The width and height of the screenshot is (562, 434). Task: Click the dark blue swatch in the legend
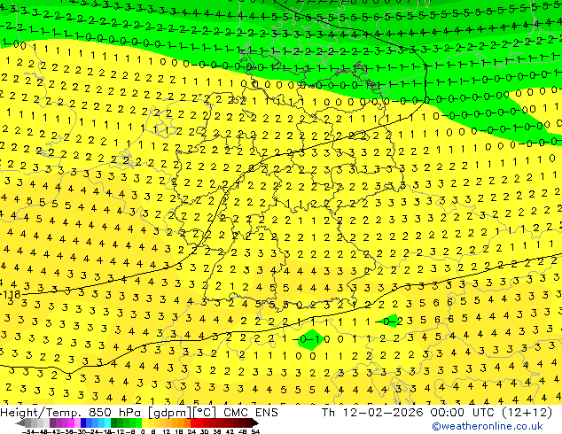pos(83,422)
